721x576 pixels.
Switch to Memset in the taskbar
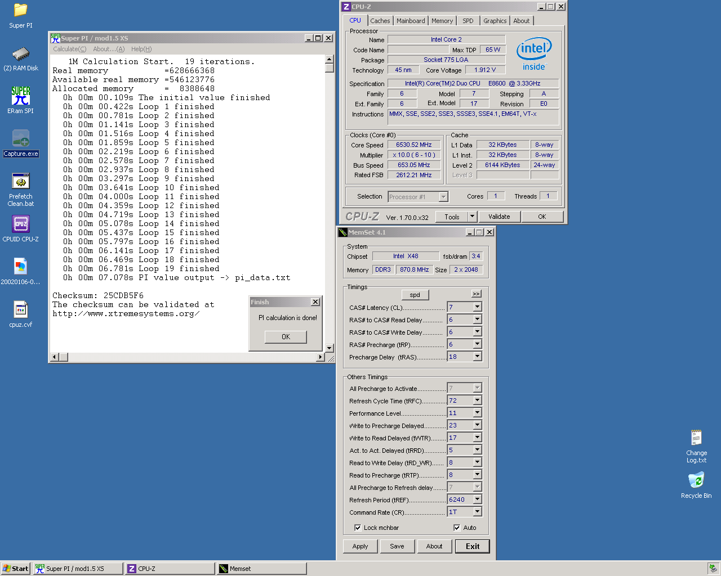coord(261,569)
